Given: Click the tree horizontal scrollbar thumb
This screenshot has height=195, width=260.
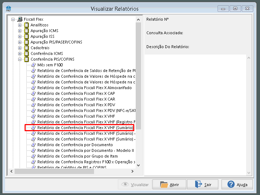Looking at the screenshot, I should 54,171.
